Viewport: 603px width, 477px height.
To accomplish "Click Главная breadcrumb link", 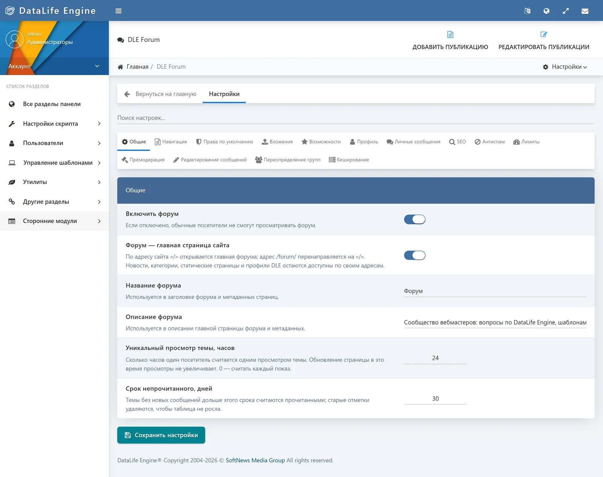I will coord(138,67).
